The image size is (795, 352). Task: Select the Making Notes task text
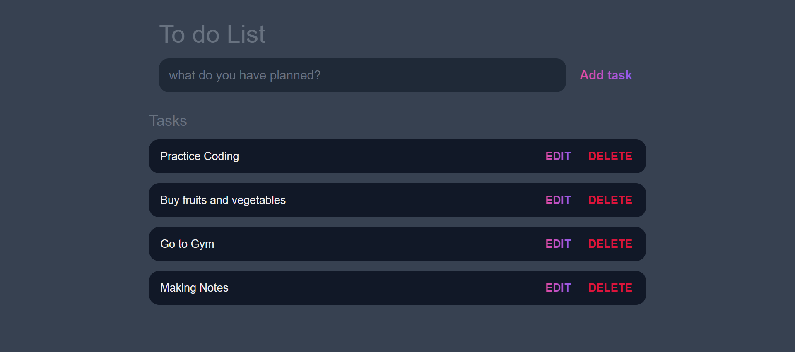pyautogui.click(x=194, y=288)
